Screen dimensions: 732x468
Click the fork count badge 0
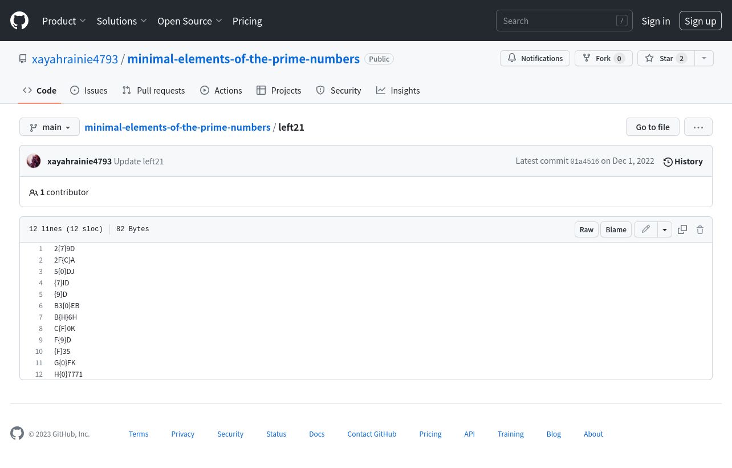pyautogui.click(x=619, y=58)
